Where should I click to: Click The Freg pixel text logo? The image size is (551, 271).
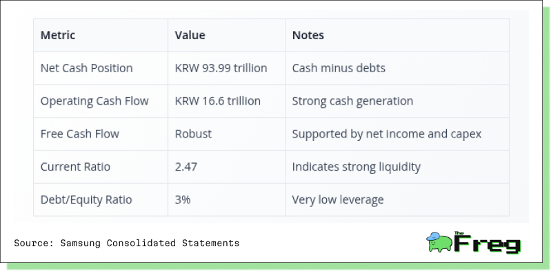tap(487, 243)
